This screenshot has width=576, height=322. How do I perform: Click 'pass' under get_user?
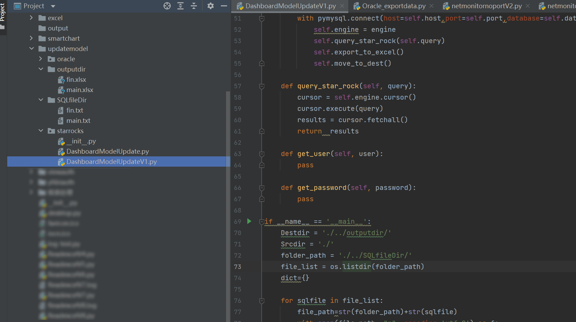click(x=305, y=165)
